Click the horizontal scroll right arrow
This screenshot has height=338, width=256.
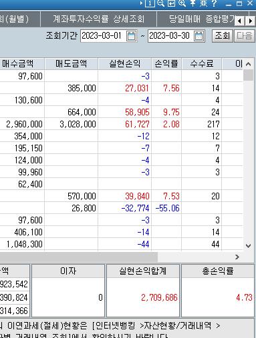pyautogui.click(x=237, y=257)
